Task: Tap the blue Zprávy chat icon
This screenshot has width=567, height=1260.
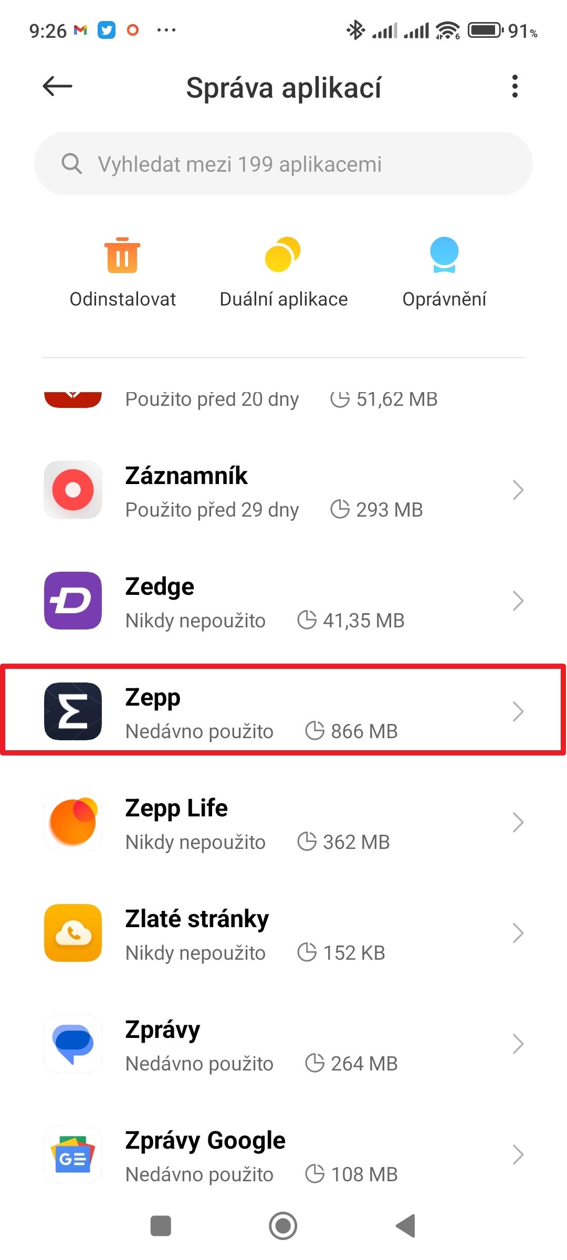Action: [73, 1044]
